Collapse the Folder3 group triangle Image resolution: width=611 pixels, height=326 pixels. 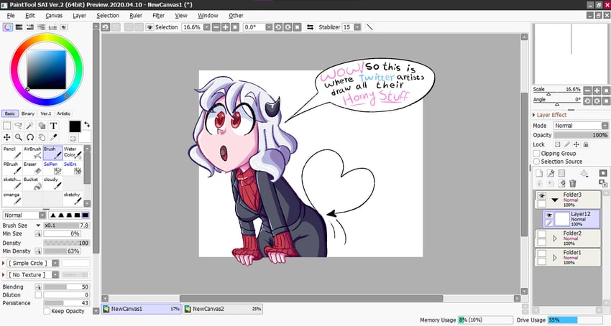point(555,200)
